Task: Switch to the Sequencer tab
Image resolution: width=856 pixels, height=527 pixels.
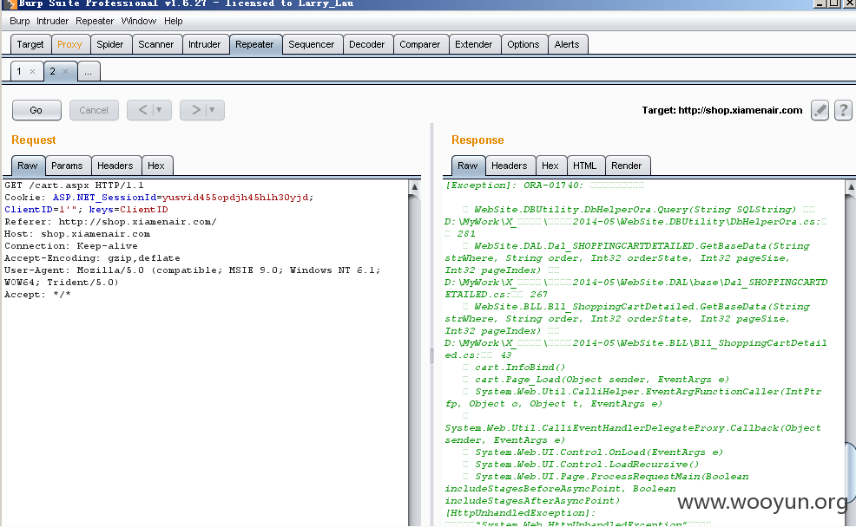Action: [x=311, y=44]
